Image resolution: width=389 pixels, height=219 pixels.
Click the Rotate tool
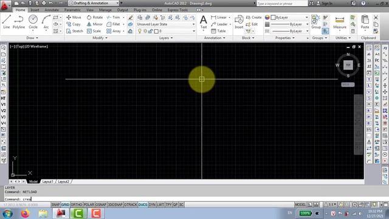(95, 18)
